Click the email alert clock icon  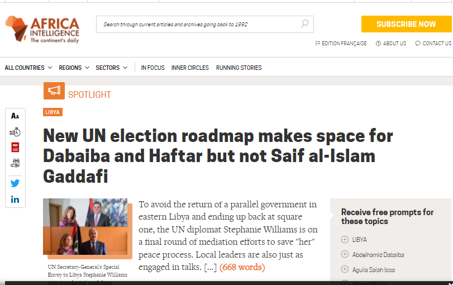[x=15, y=132]
